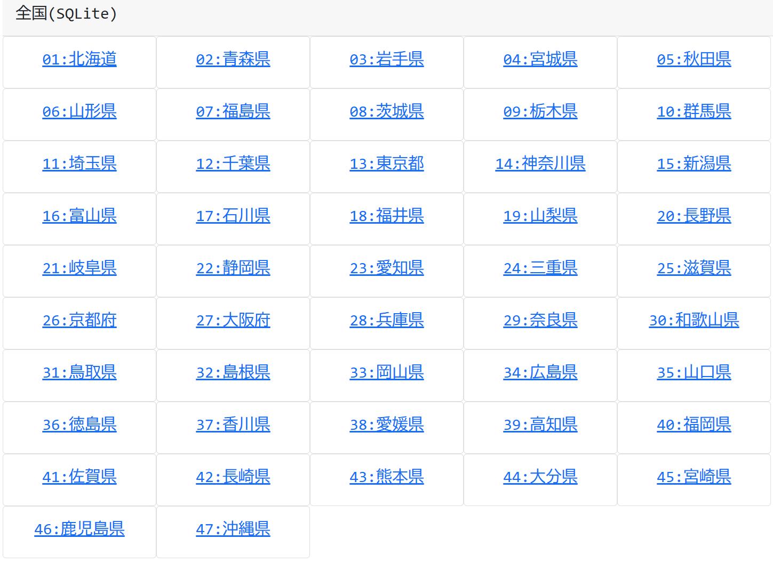This screenshot has width=773, height=563.
Task: Click the 27:大阪府 link
Action: [x=233, y=320]
